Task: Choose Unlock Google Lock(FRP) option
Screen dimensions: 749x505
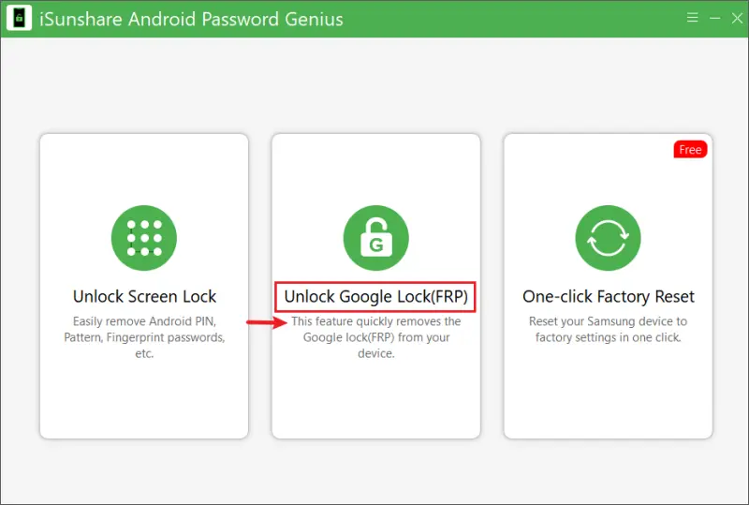Action: (375, 297)
